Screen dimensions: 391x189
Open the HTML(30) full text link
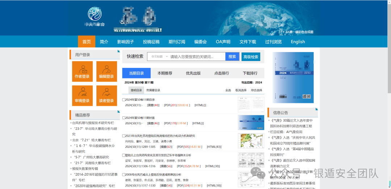pos(213,166)
